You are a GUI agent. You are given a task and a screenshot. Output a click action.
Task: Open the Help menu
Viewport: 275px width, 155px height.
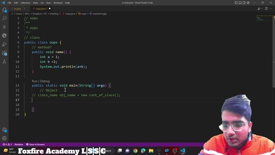click(x=67, y=3)
